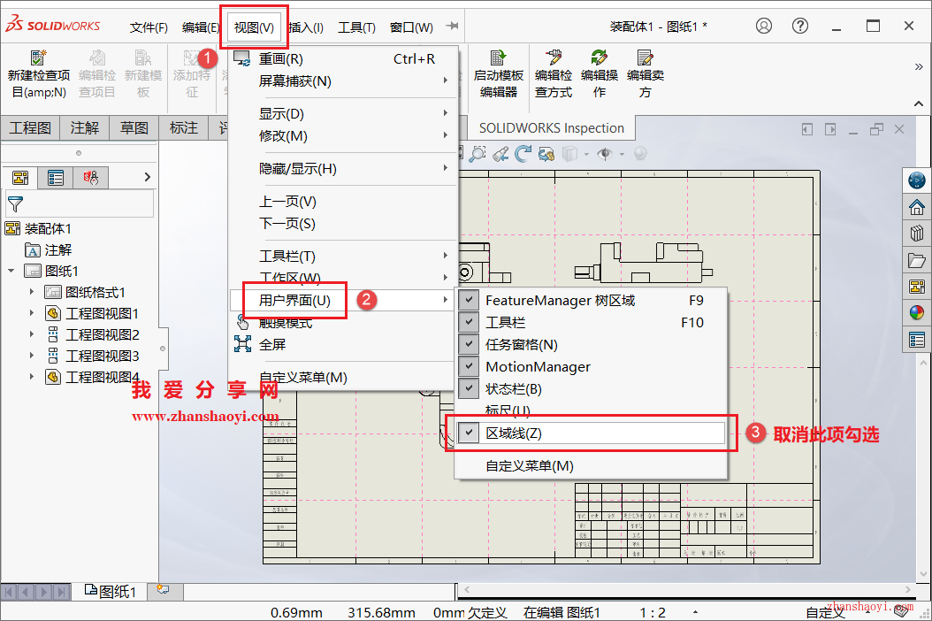
Task: Open the 3DEXPERIENCE globe icon in task pane
Action: click(x=917, y=180)
